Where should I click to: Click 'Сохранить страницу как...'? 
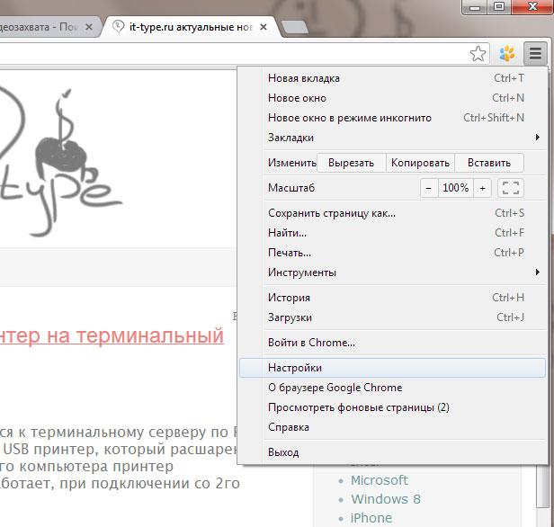pyautogui.click(x=392, y=213)
